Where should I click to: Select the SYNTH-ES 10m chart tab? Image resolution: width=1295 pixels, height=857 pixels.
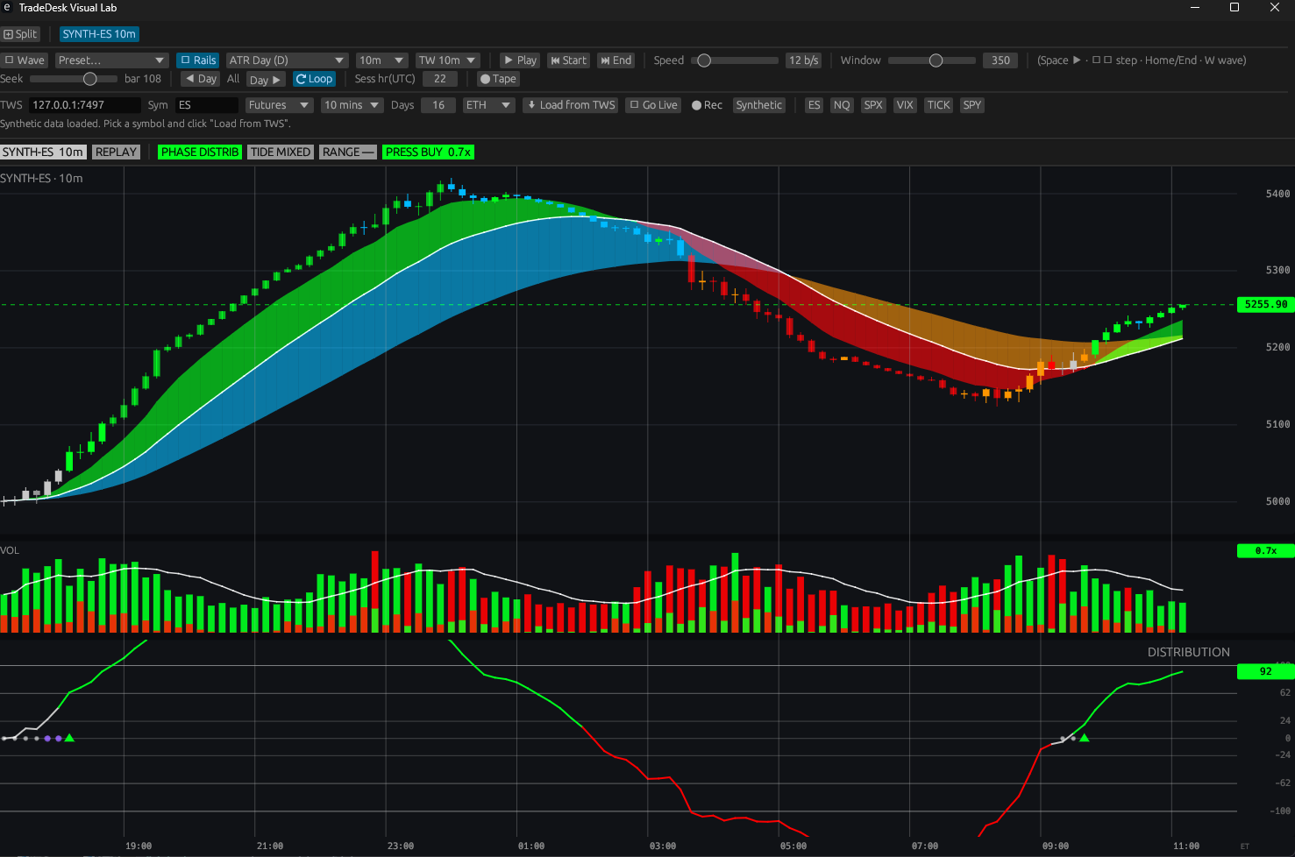pos(99,34)
